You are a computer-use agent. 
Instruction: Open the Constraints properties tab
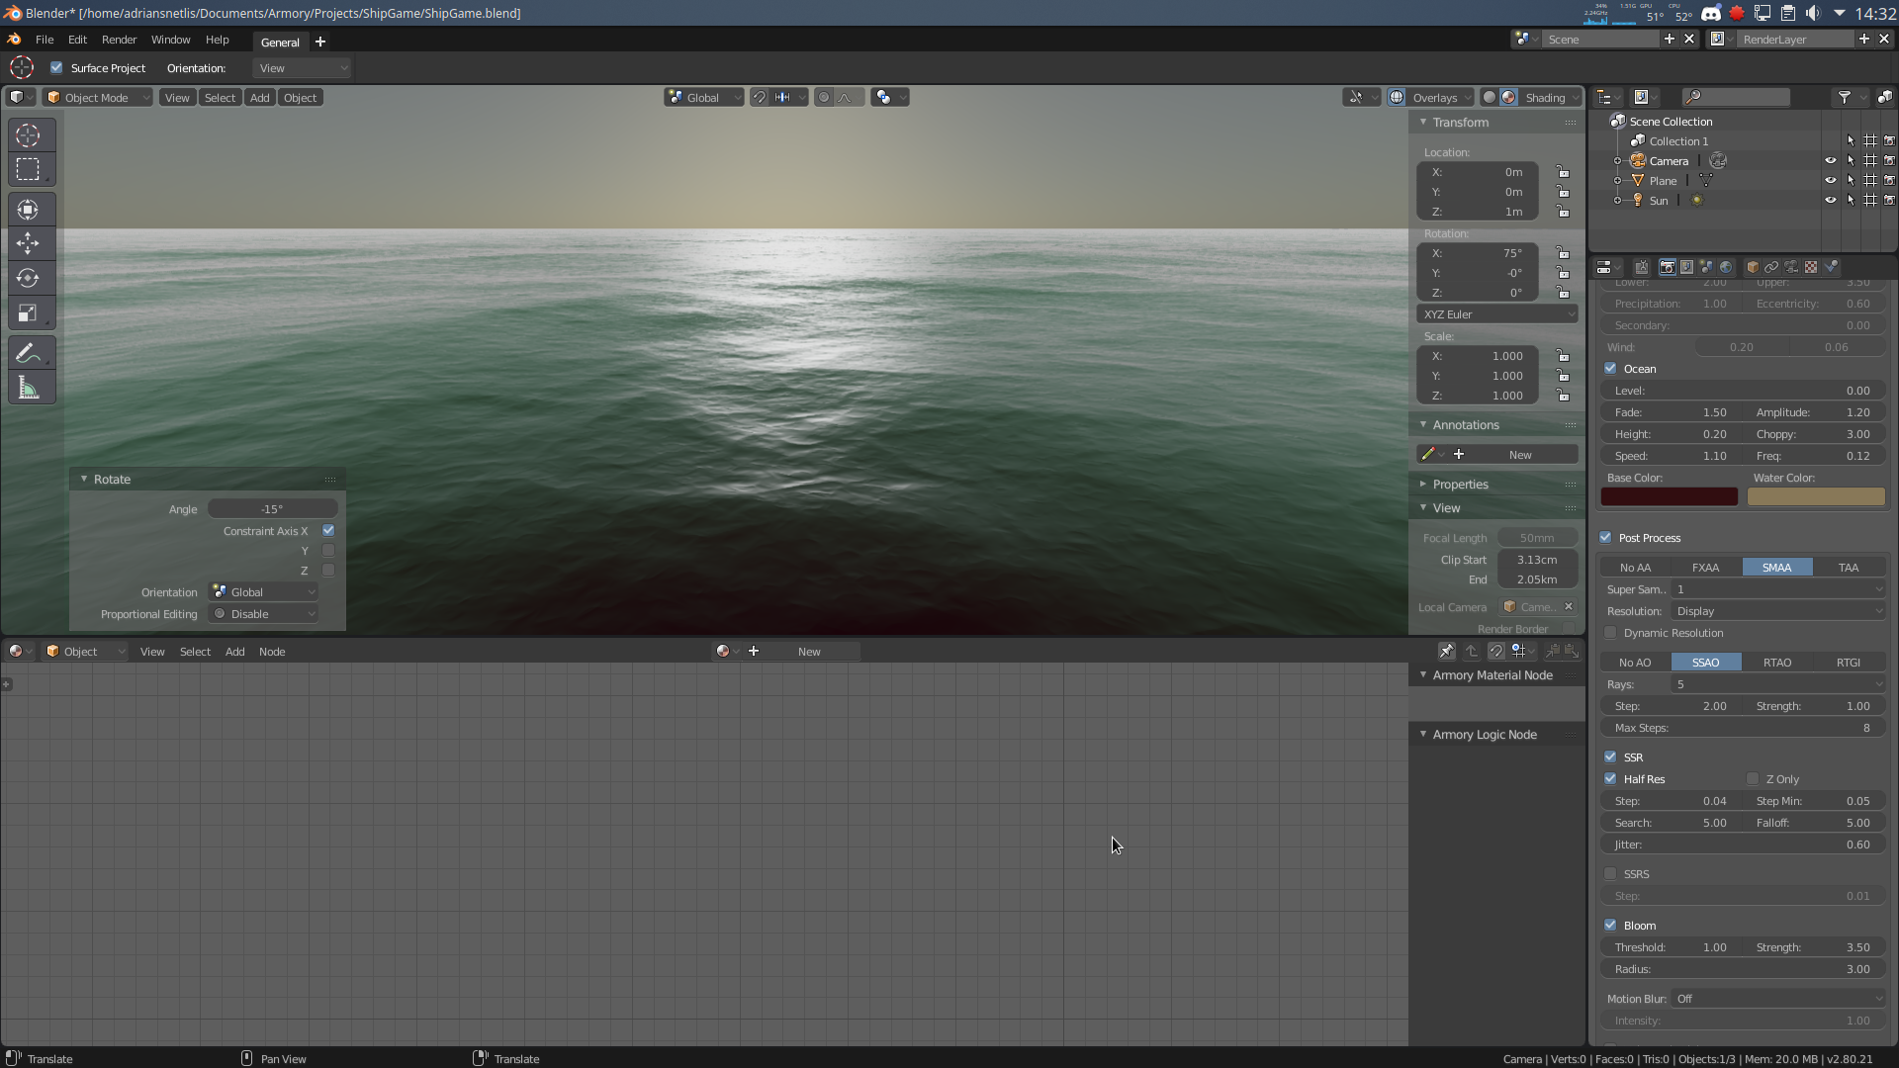click(x=1771, y=267)
